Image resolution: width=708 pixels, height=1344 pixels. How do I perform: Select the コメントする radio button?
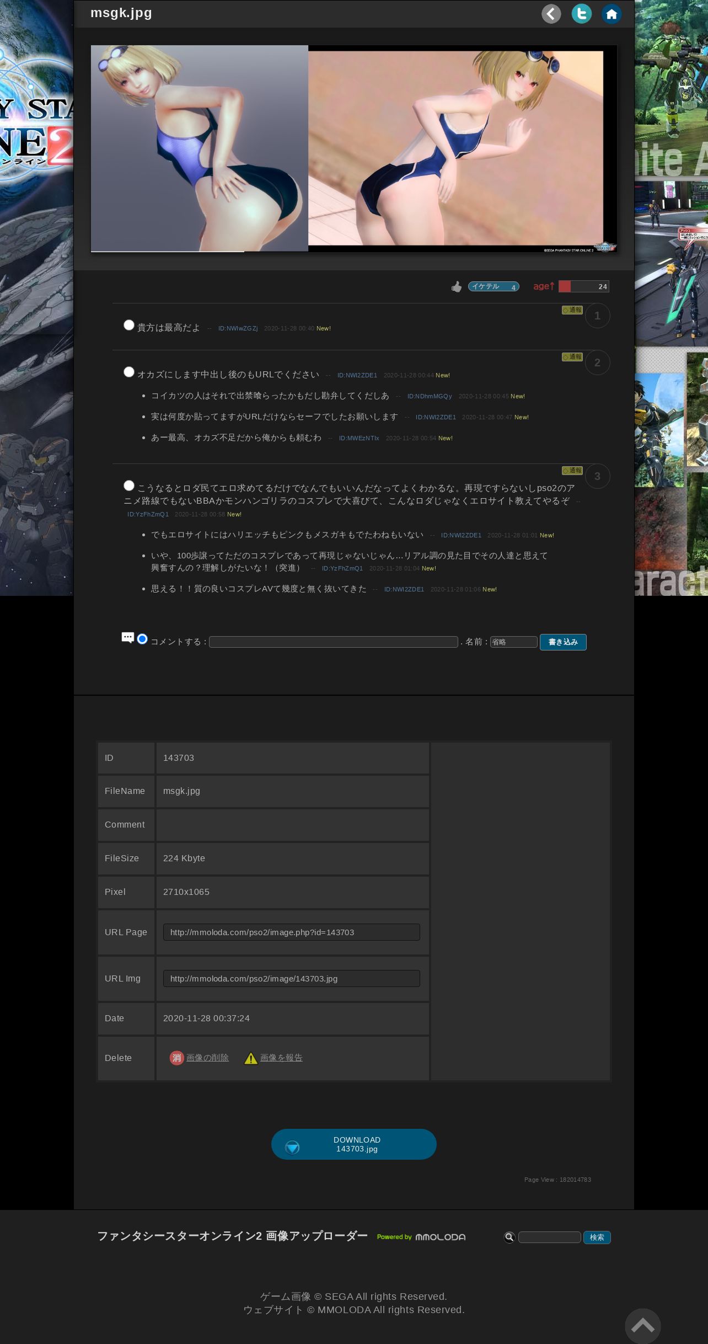point(142,639)
